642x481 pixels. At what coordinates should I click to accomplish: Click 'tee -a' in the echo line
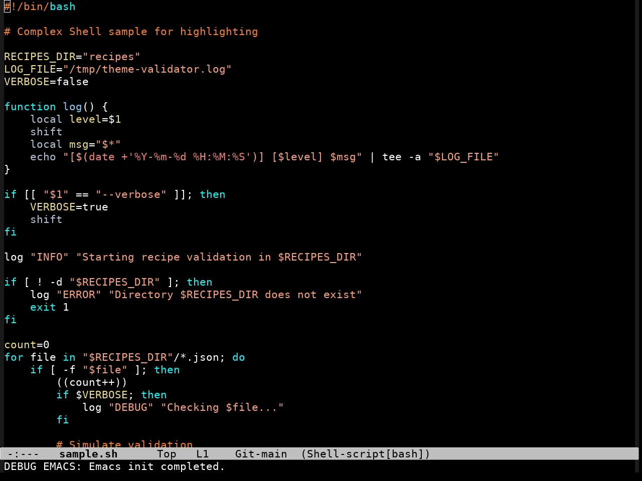pos(402,157)
